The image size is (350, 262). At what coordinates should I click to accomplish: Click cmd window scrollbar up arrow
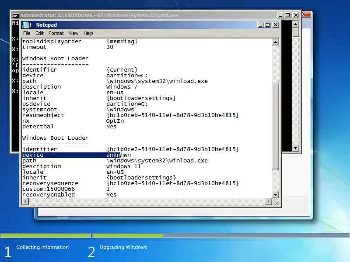click(x=295, y=24)
